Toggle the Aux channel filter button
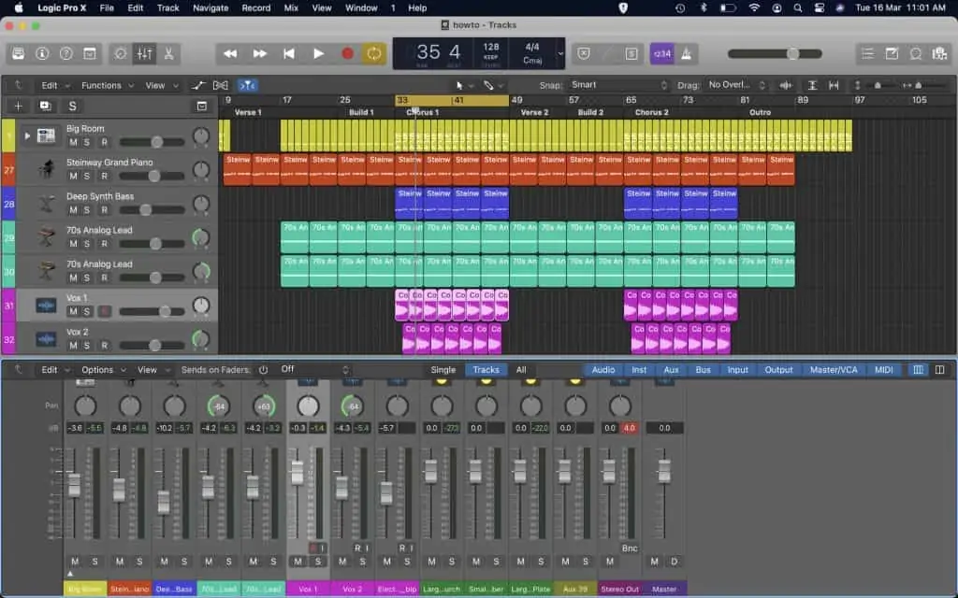Screen dimensions: 958x598 click(671, 370)
